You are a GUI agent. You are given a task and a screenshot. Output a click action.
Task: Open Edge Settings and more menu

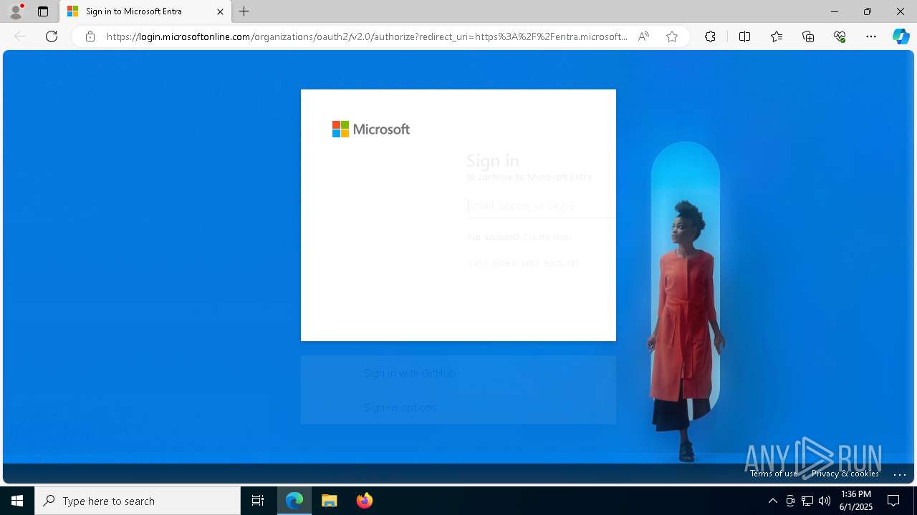pos(871,36)
